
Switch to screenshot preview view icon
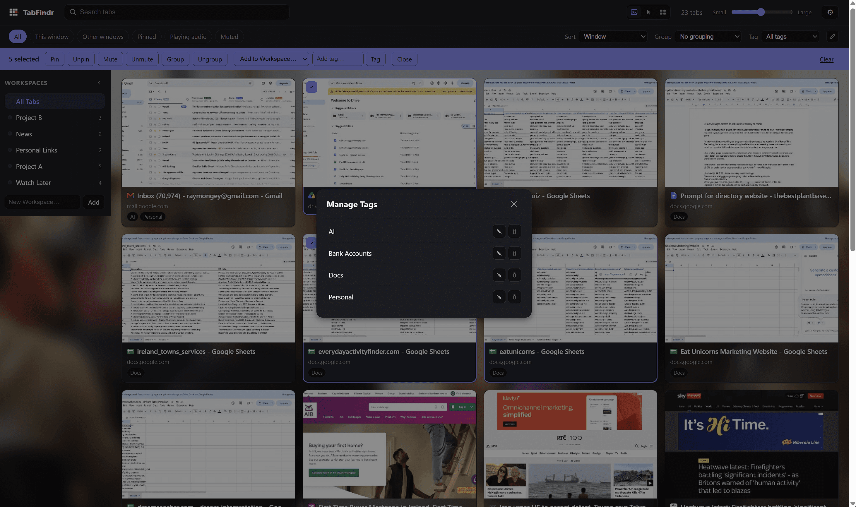634,12
